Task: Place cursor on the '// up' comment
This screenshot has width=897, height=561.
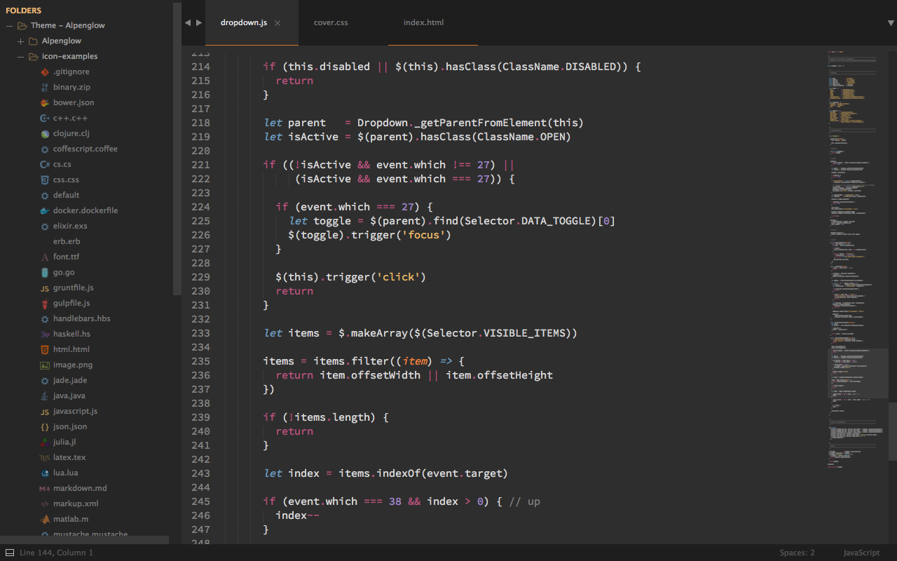Action: click(x=525, y=501)
